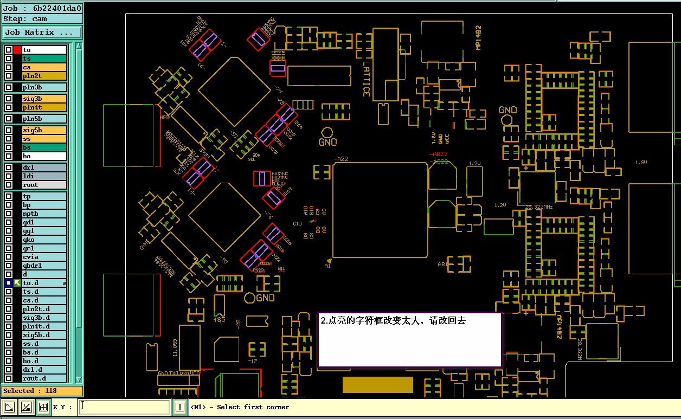The height and width of the screenshot is (419, 681).
Task: Select the bo.d layer name
Action: [44, 361]
